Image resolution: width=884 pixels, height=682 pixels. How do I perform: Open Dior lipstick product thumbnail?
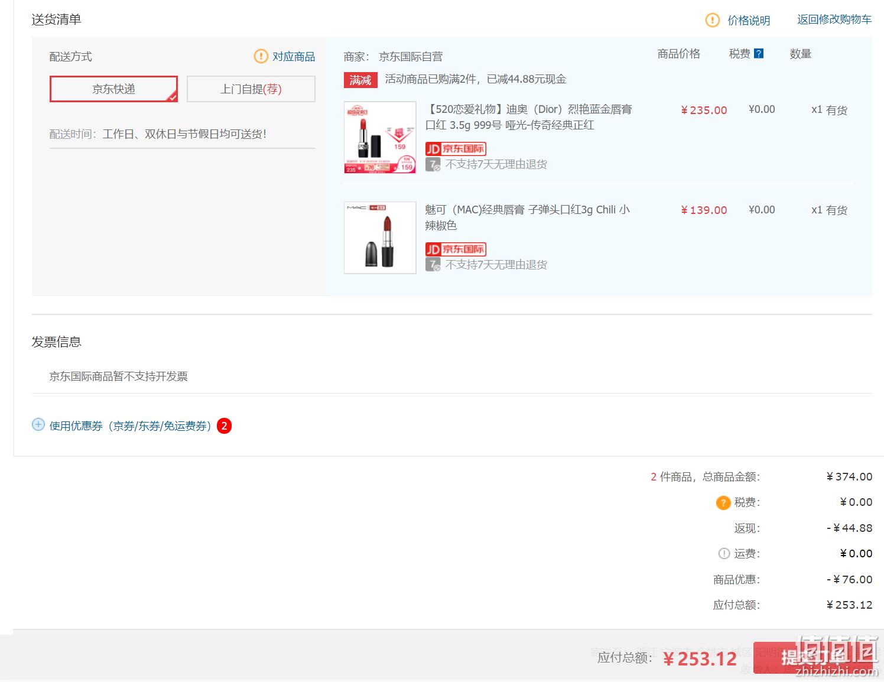(x=380, y=137)
